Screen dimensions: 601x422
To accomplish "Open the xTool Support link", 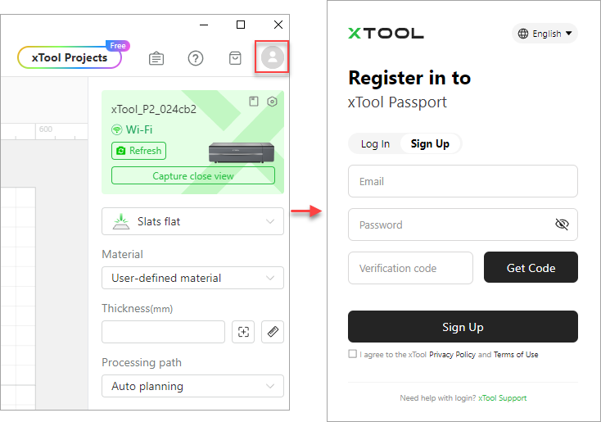I will point(503,398).
